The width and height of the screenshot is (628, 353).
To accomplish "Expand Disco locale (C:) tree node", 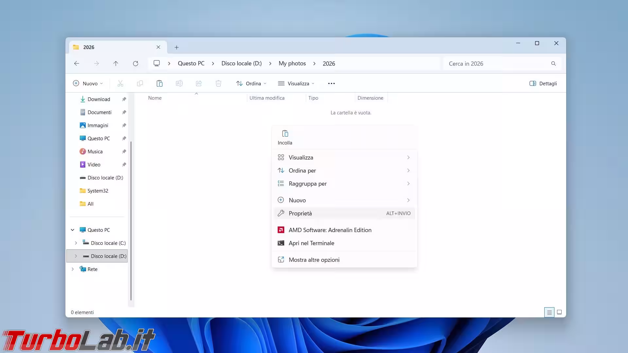I will [x=76, y=243].
